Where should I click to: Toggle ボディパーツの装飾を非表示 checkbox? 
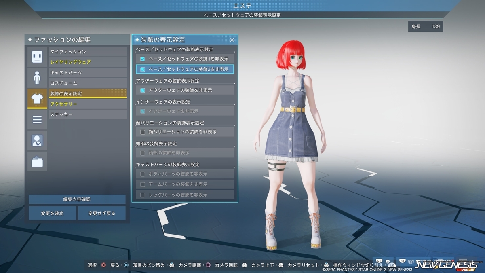pyautogui.click(x=142, y=174)
